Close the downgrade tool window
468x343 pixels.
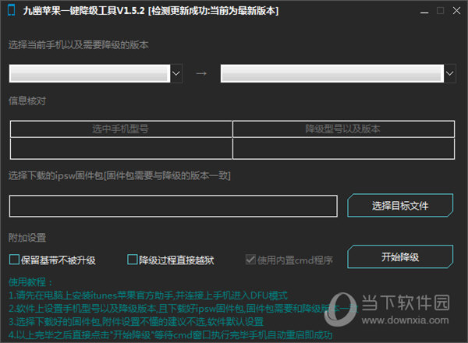(x=456, y=11)
